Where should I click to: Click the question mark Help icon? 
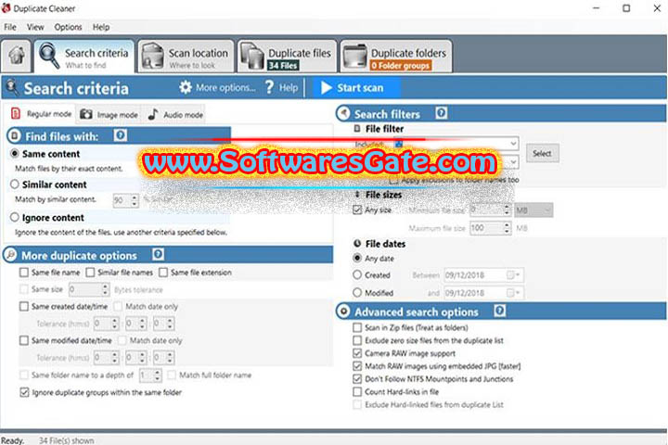(x=269, y=87)
